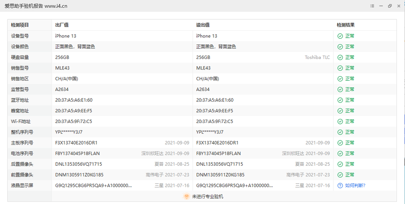Click the green check icon in 设备颜色 row
This screenshot has height=204, width=405.
pos(340,47)
